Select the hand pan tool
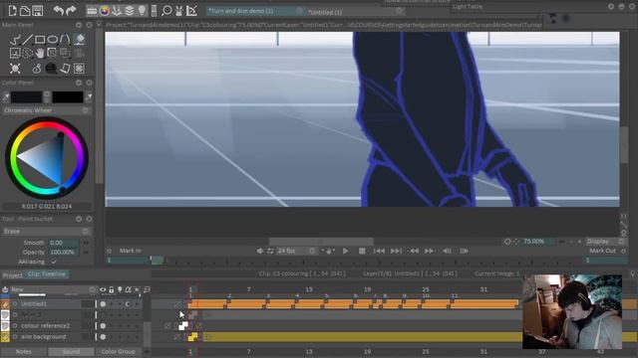638x358 pixels. click(40, 53)
